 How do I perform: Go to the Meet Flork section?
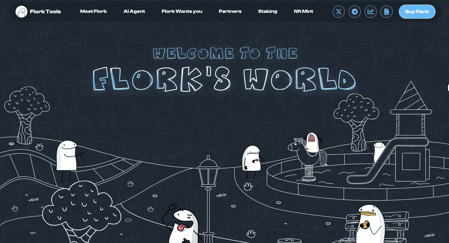(x=93, y=11)
